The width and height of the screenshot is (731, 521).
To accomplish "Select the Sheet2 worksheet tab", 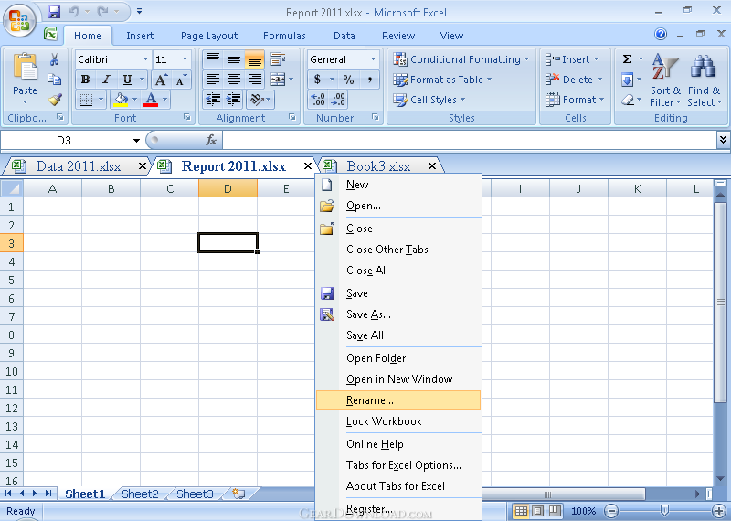I will click(140, 494).
